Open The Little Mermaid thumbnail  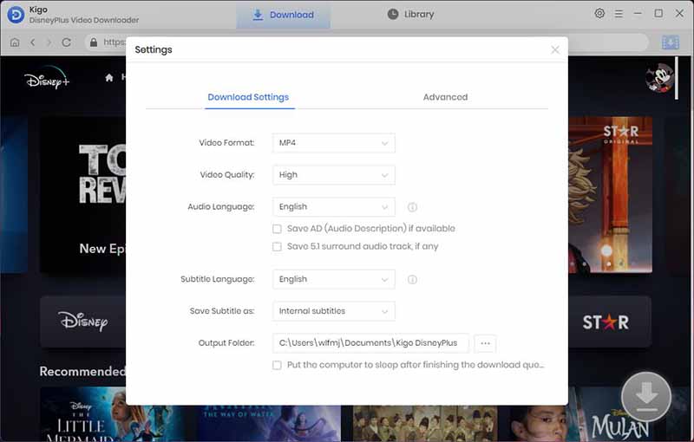click(x=82, y=414)
